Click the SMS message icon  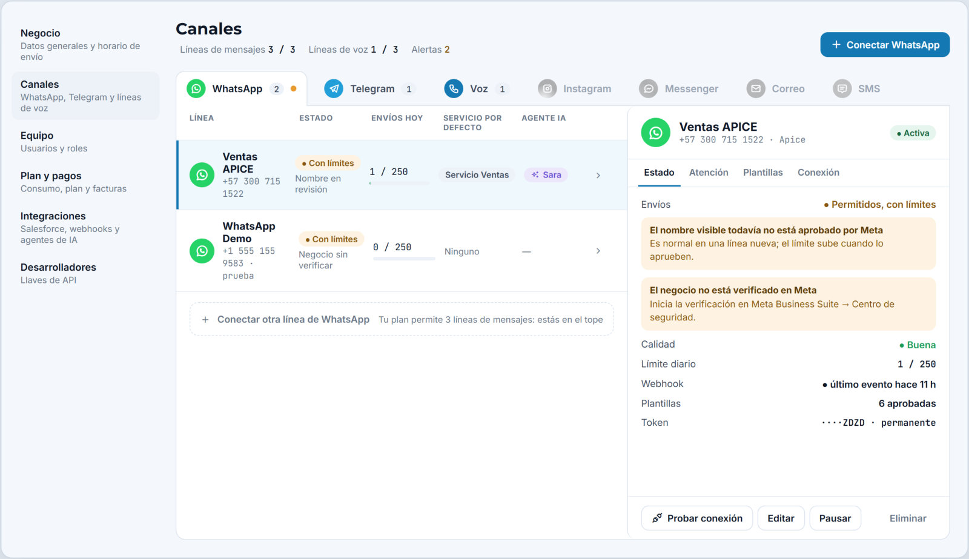click(x=842, y=88)
